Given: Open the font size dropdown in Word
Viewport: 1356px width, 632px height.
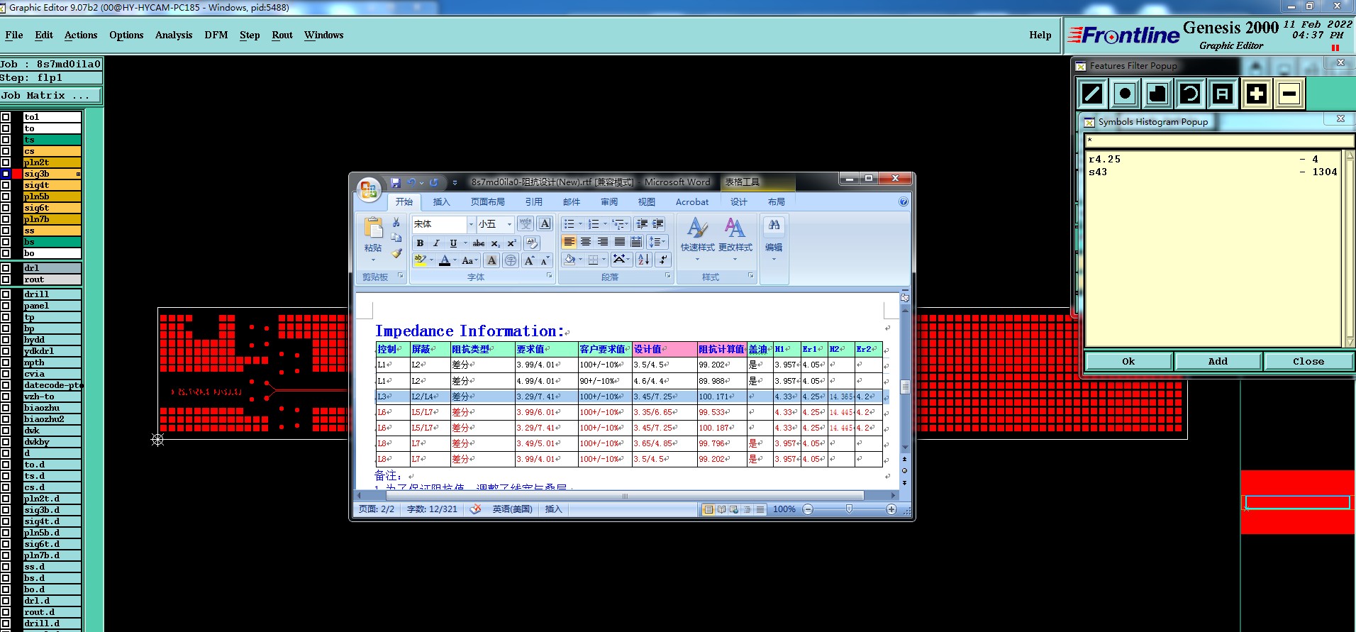Looking at the screenshot, I should tap(509, 224).
